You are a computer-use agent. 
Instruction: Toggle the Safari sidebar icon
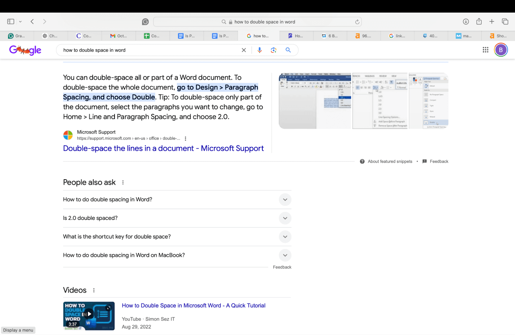point(11,22)
